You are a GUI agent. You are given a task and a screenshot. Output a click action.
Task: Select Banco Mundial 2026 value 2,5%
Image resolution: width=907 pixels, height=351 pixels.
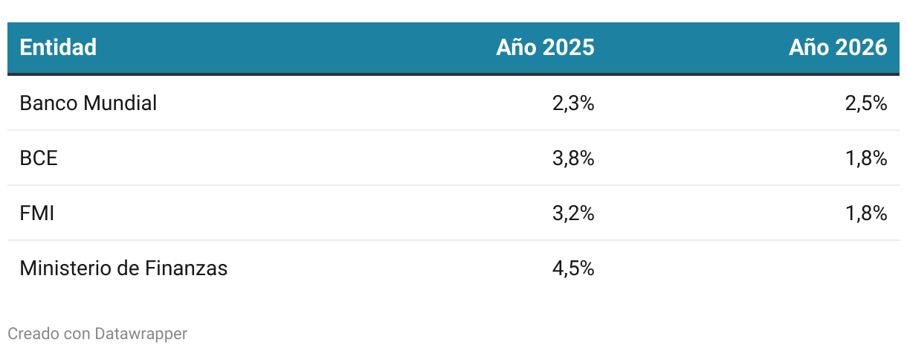point(866,103)
